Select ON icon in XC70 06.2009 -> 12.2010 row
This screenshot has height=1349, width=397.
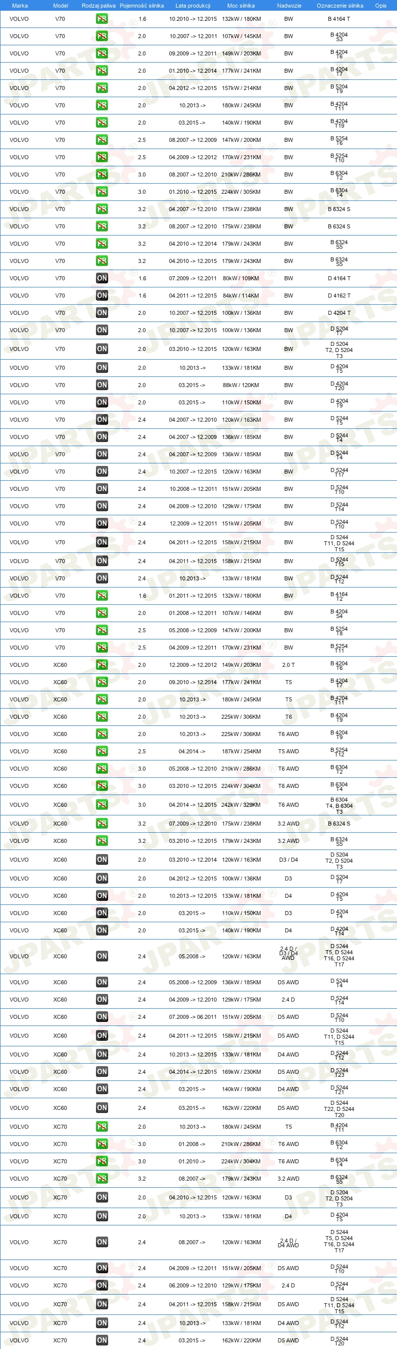point(102,1285)
